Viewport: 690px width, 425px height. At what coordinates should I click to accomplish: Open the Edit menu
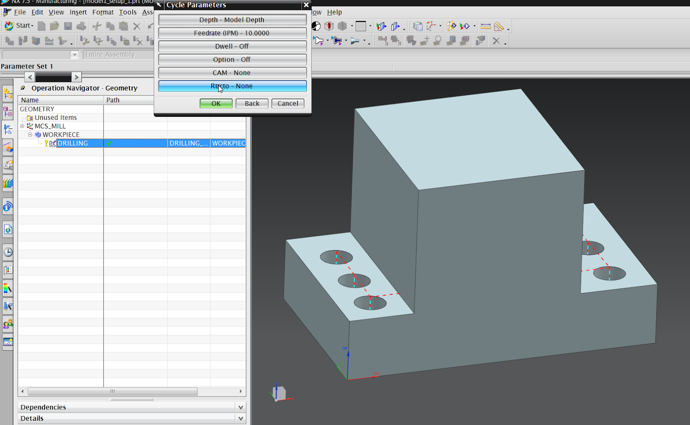(x=37, y=12)
